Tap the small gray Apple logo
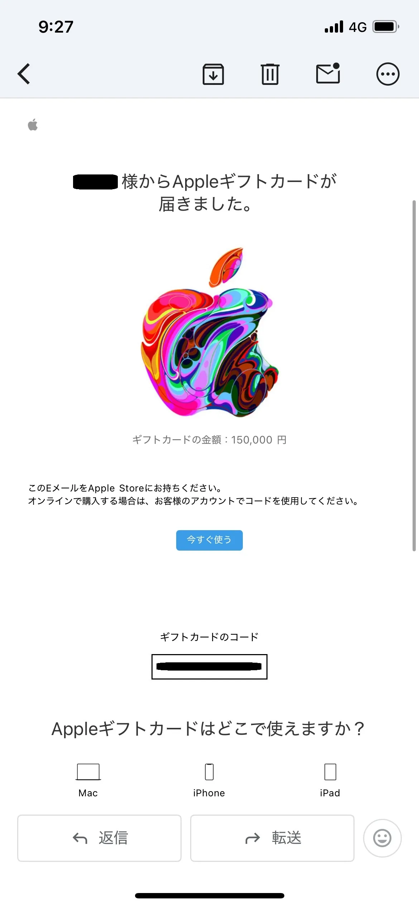Screen dimensions: 419x907 (x=33, y=125)
